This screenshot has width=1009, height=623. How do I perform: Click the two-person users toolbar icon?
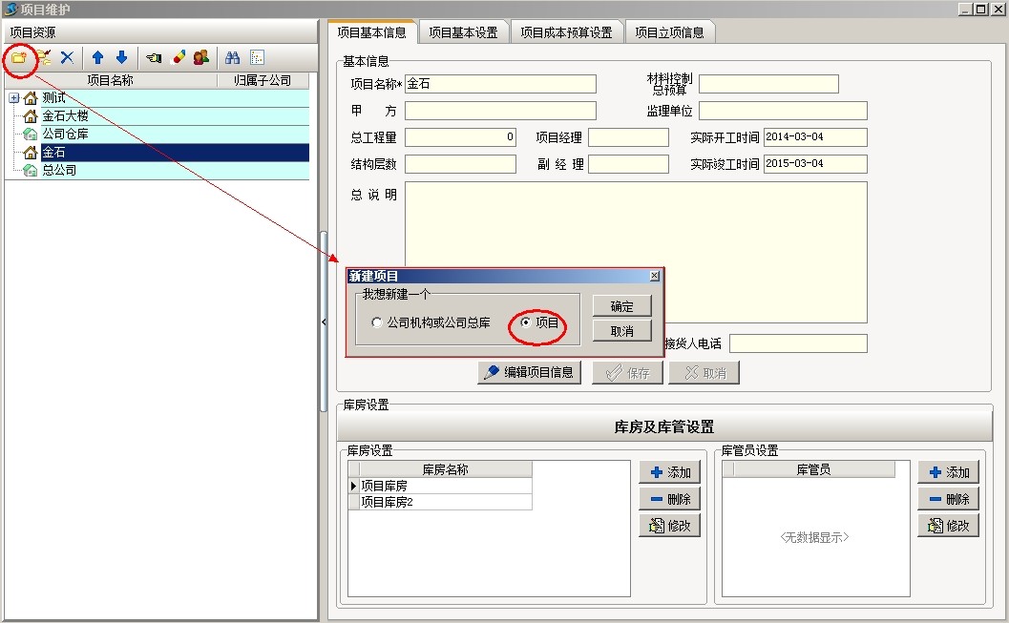[x=200, y=57]
